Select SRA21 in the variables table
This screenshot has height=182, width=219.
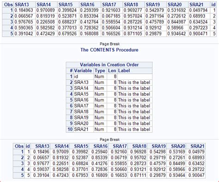[81, 129]
